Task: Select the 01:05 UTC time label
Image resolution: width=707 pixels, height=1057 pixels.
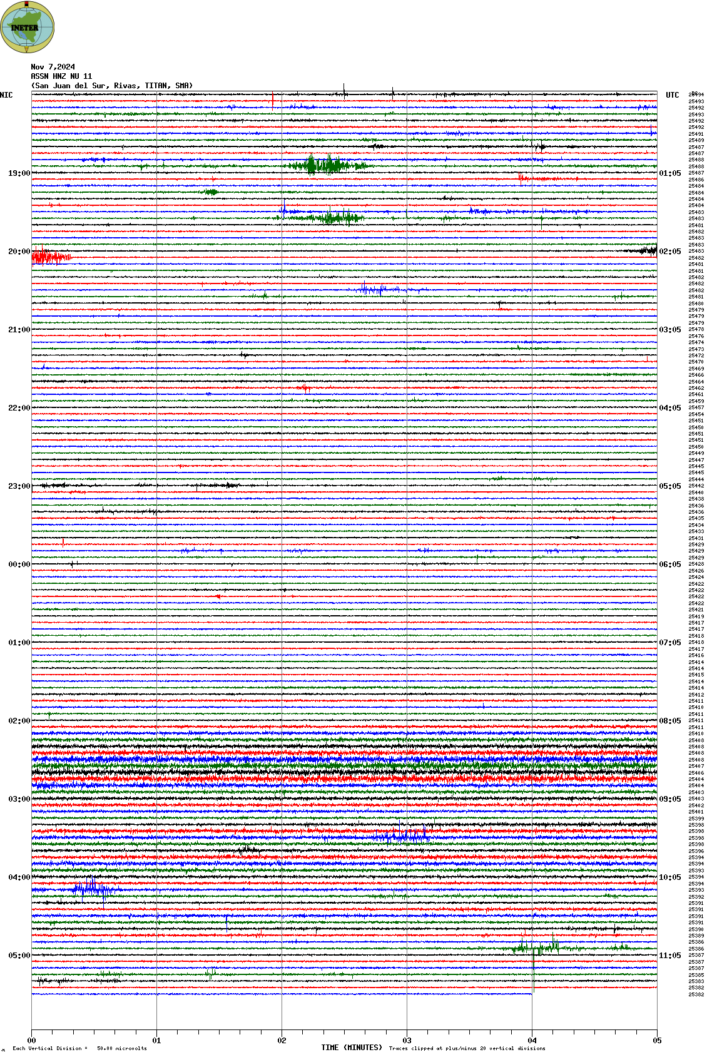Action: point(669,173)
